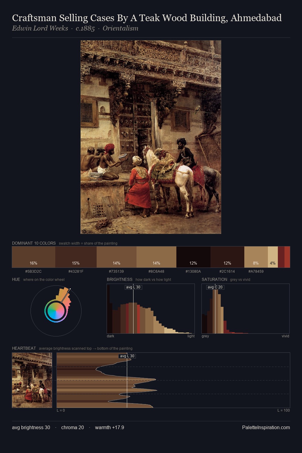Click the 'dark' axis label
This screenshot has width=302, height=453.
111,336
